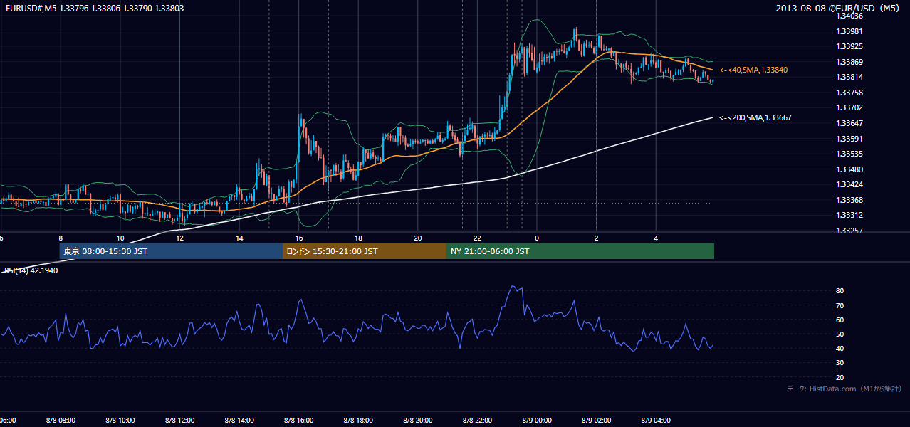Click the 8/8 16:00 time axis label
The width and height of the screenshot is (910, 427).
coord(299,420)
